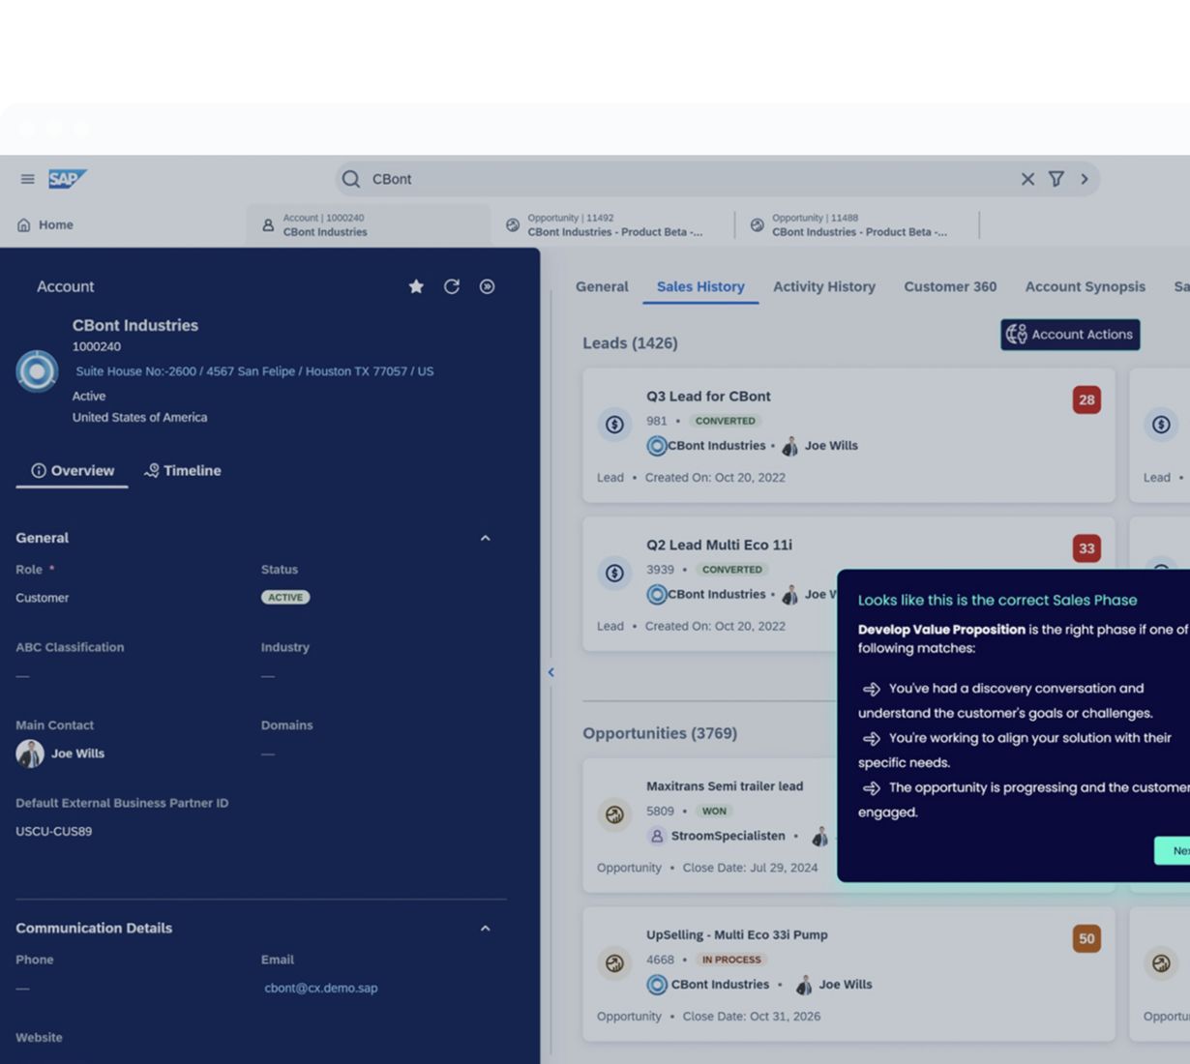1190x1064 pixels.
Task: Open the Q3 Lead for CBont card
Action: point(708,397)
